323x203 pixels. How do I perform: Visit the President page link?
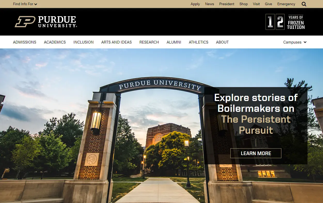tap(227, 4)
